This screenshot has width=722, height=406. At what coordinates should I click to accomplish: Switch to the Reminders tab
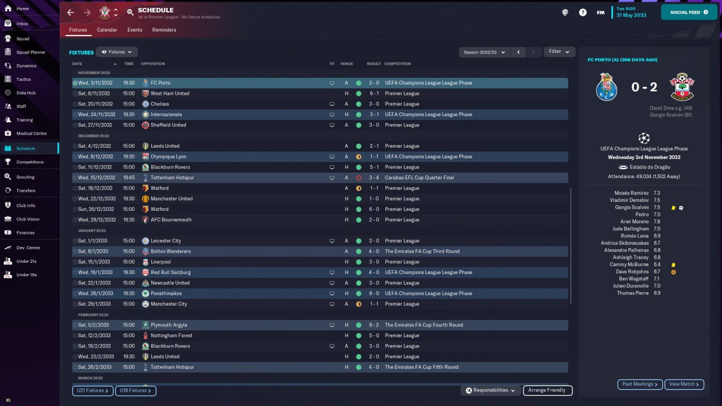(164, 30)
